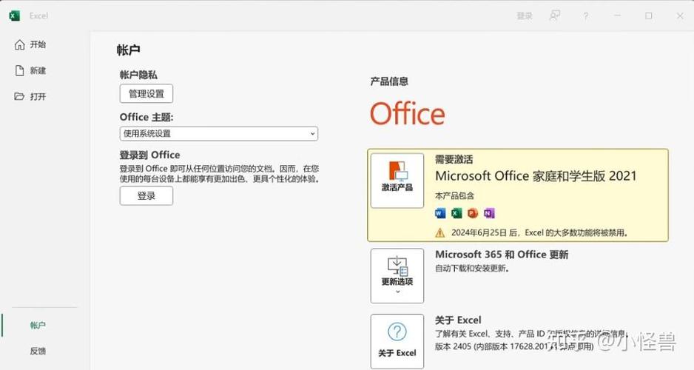
Task: Click the new document icon beside 新建
Action: tap(19, 70)
